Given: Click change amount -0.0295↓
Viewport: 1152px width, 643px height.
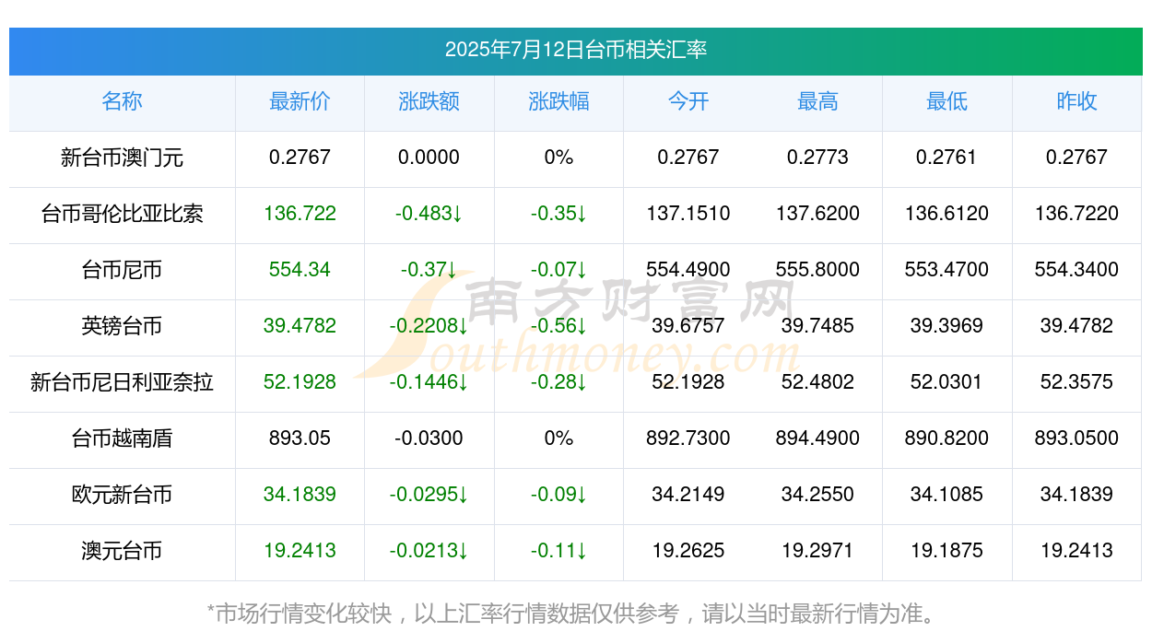Looking at the screenshot, I should click(x=429, y=495).
